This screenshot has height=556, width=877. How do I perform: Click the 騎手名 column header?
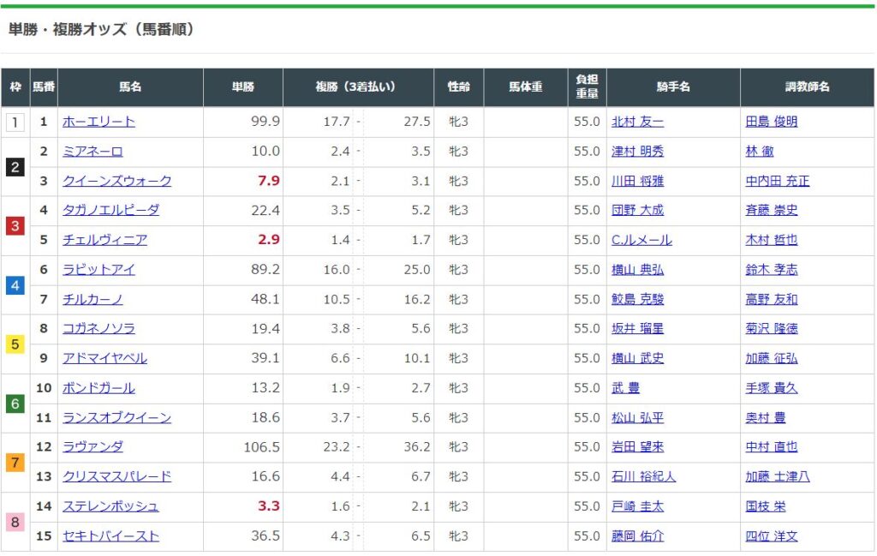tap(673, 87)
